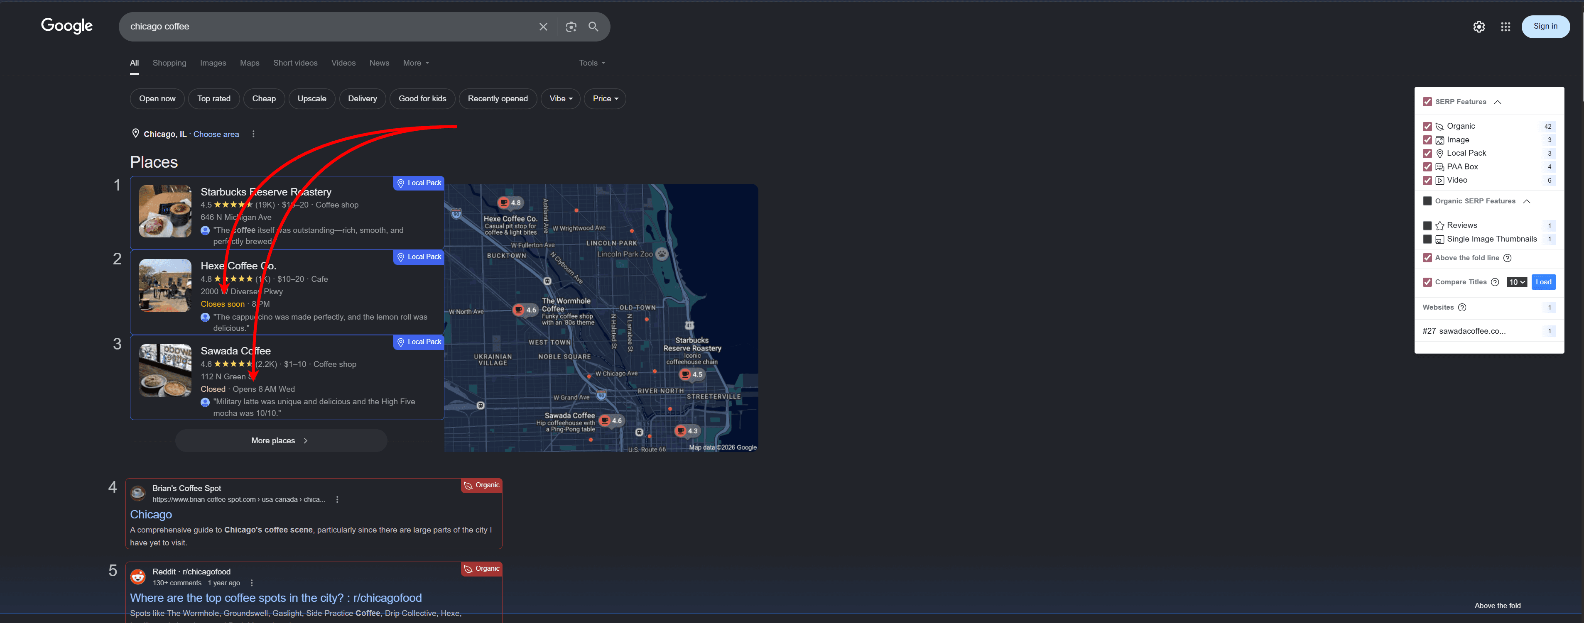Open Compare Titles count dropdown

click(1516, 282)
